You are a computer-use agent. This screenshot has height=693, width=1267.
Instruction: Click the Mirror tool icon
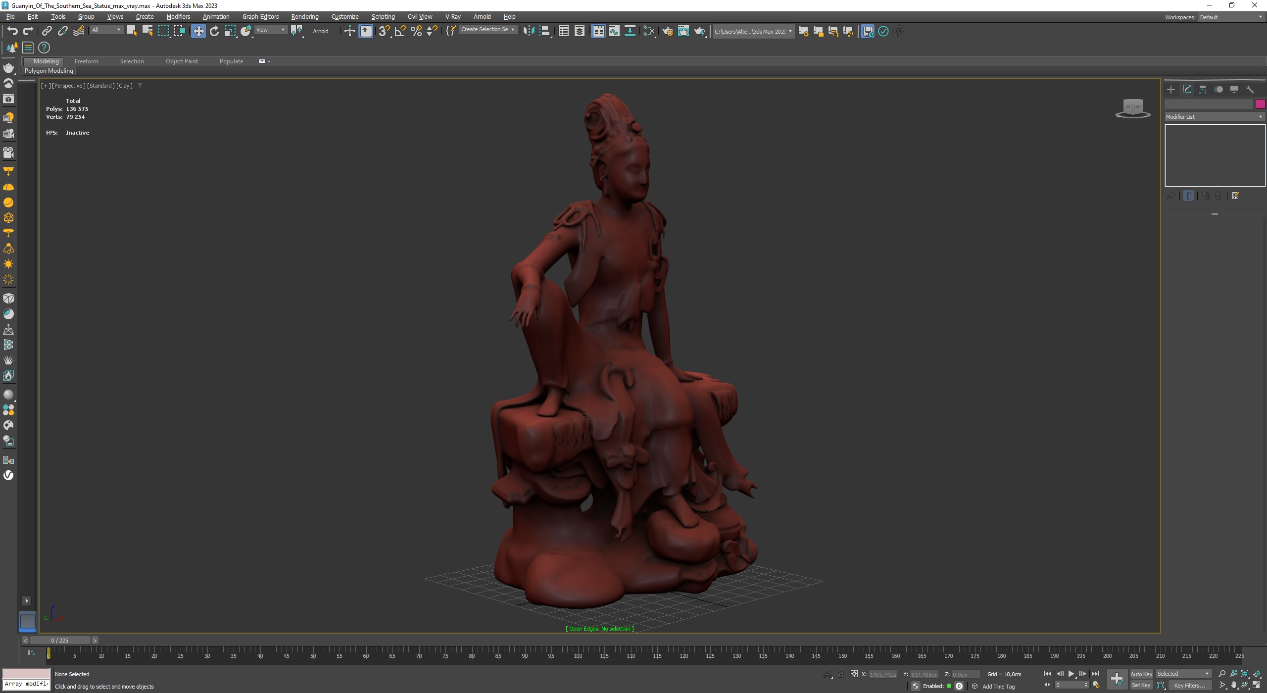(x=529, y=31)
